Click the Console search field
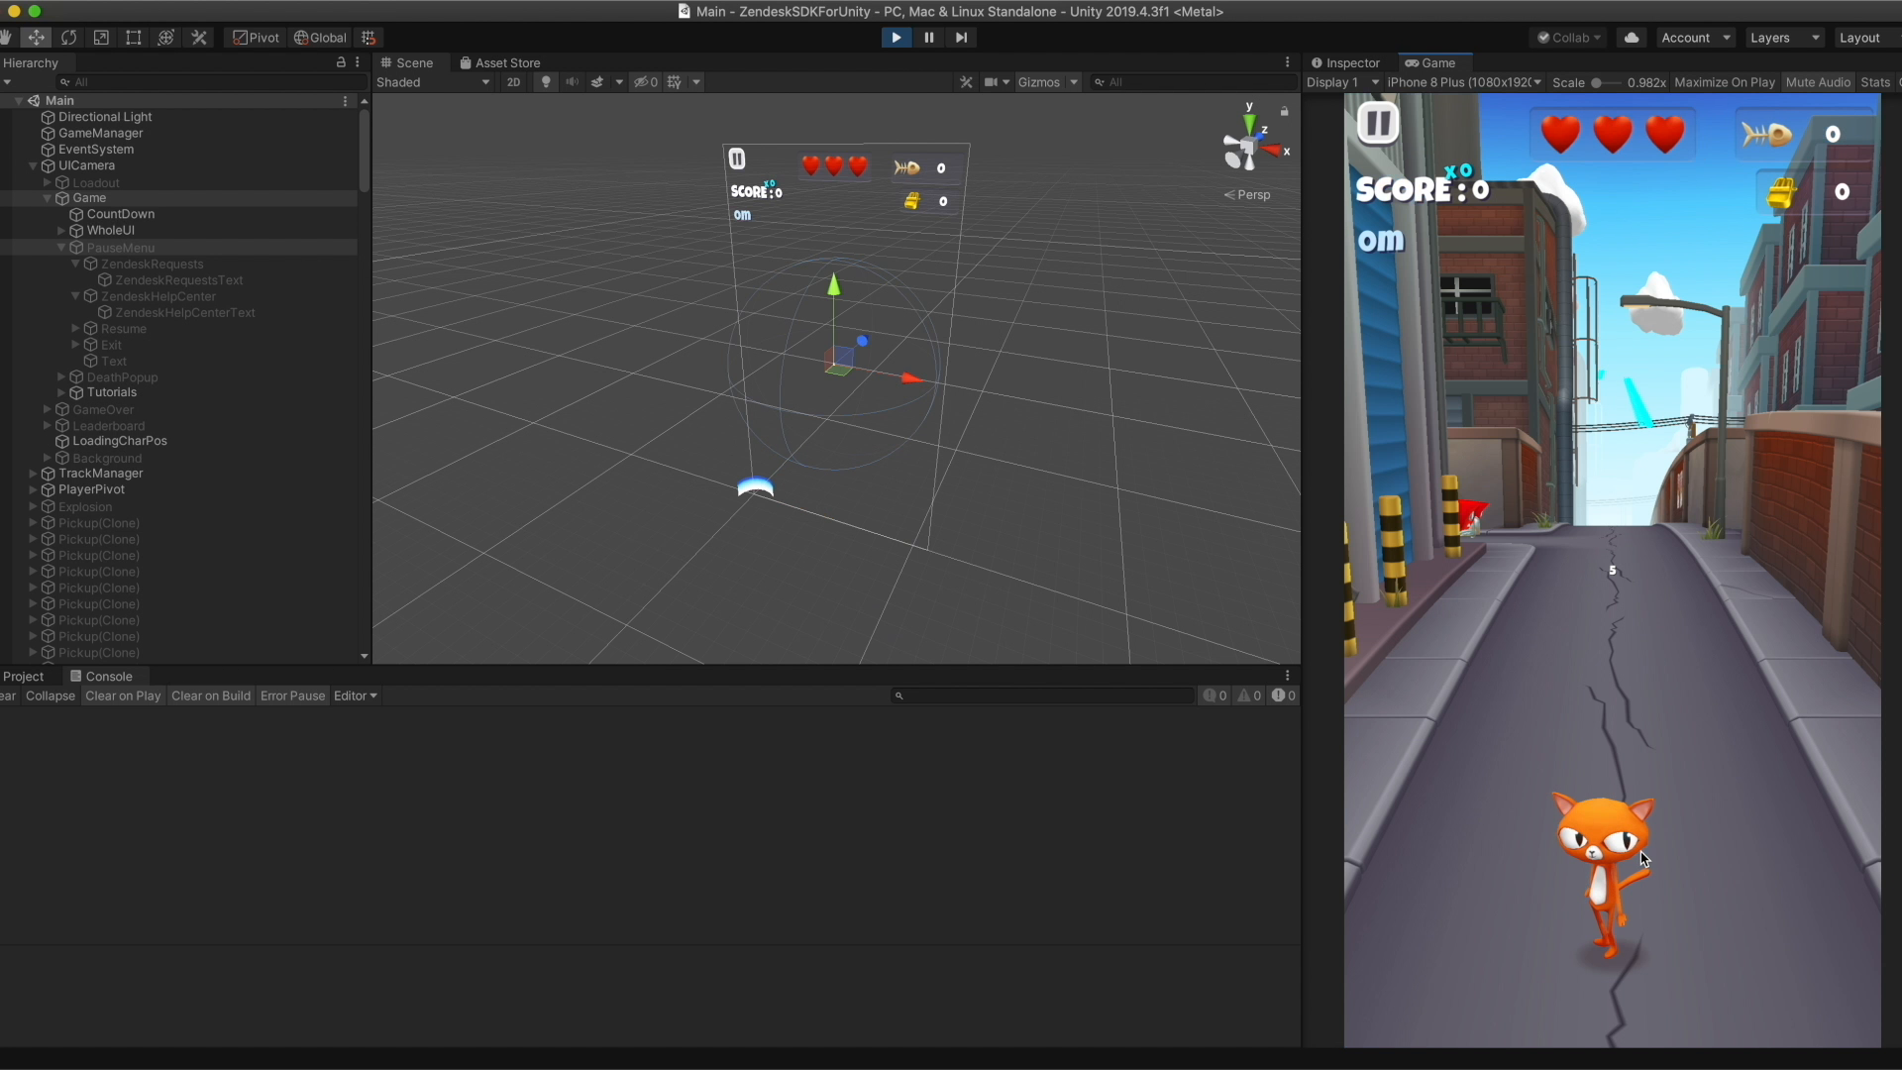The image size is (1902, 1070). pos(1043,695)
